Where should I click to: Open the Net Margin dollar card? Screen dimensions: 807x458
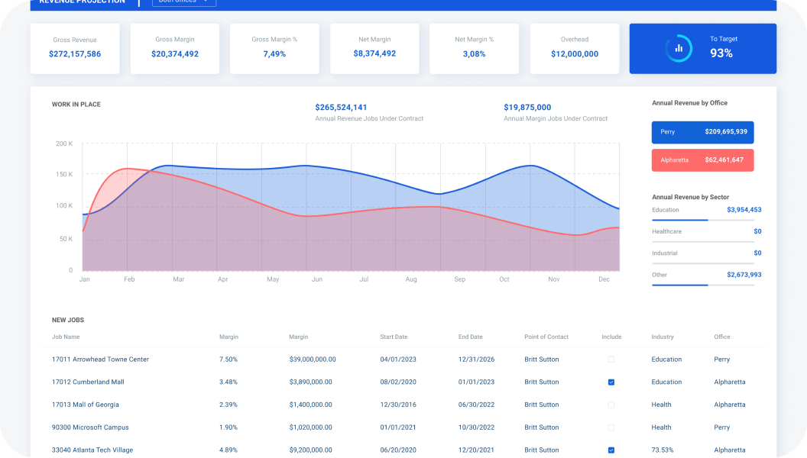374,48
